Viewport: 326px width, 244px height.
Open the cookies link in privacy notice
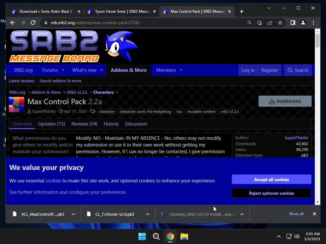click(x=53, y=181)
